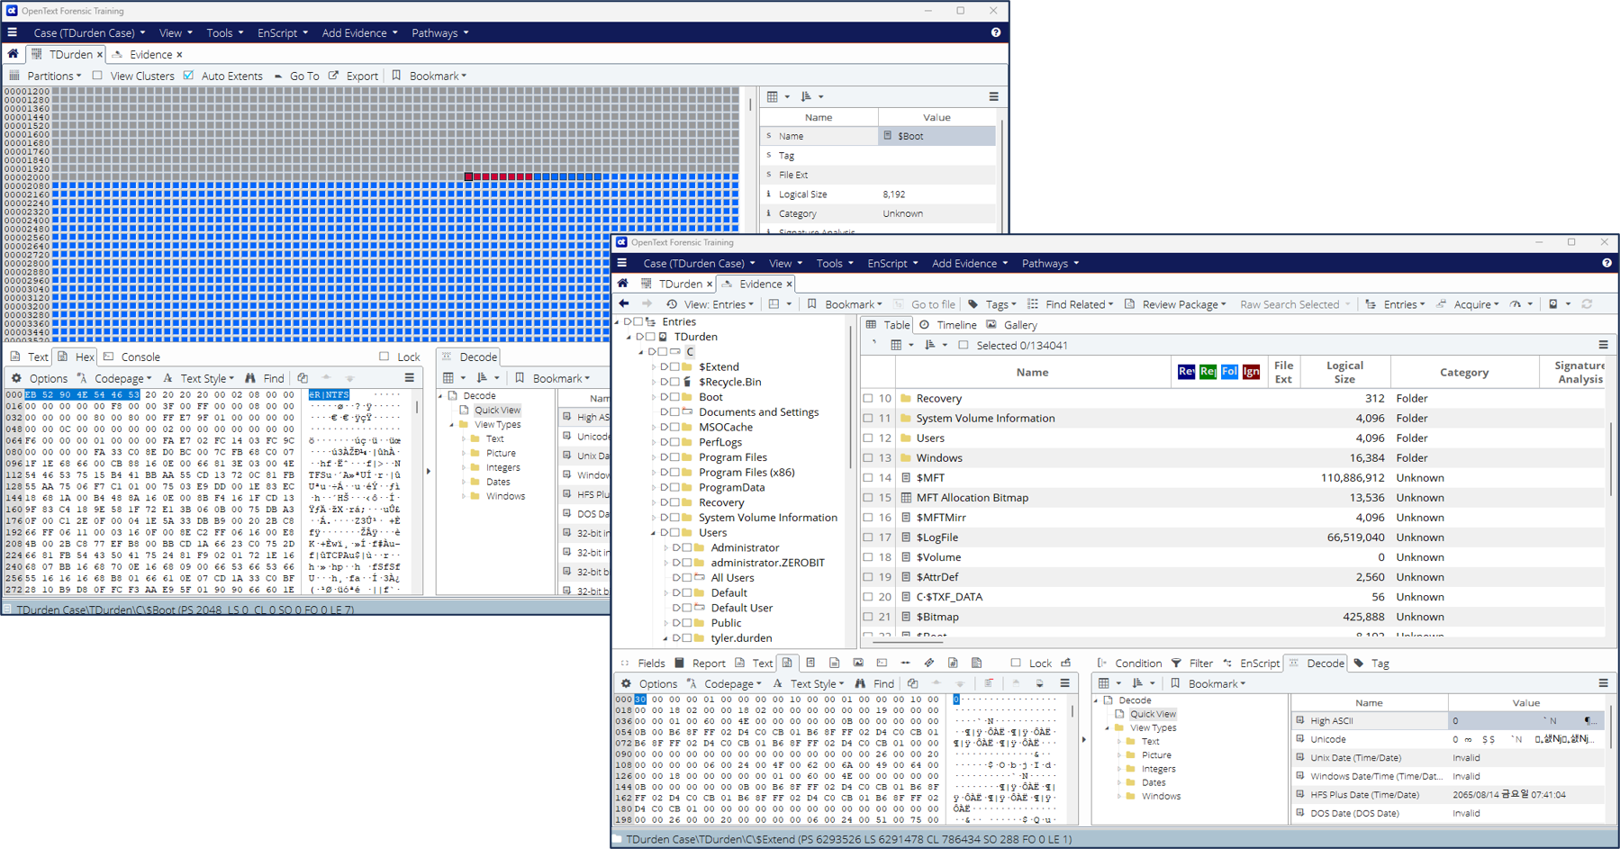This screenshot has height=849, width=1620.
Task: Click the Tags icon in the evidence toolbar
Action: coord(973,304)
